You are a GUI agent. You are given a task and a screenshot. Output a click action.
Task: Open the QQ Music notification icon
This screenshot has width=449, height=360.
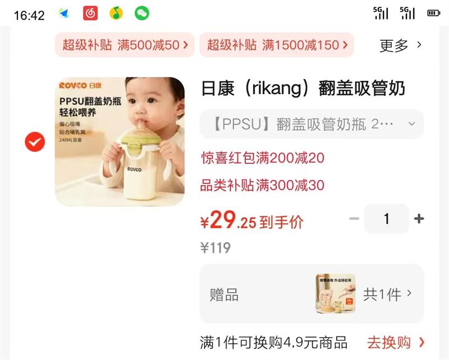click(x=116, y=13)
